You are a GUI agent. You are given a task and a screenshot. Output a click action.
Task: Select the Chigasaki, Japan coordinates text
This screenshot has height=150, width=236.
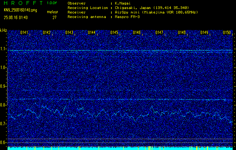coord(152,7)
